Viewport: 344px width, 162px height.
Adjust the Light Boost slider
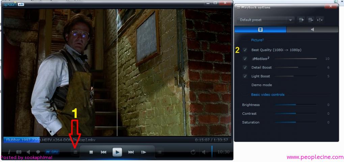(296, 76)
